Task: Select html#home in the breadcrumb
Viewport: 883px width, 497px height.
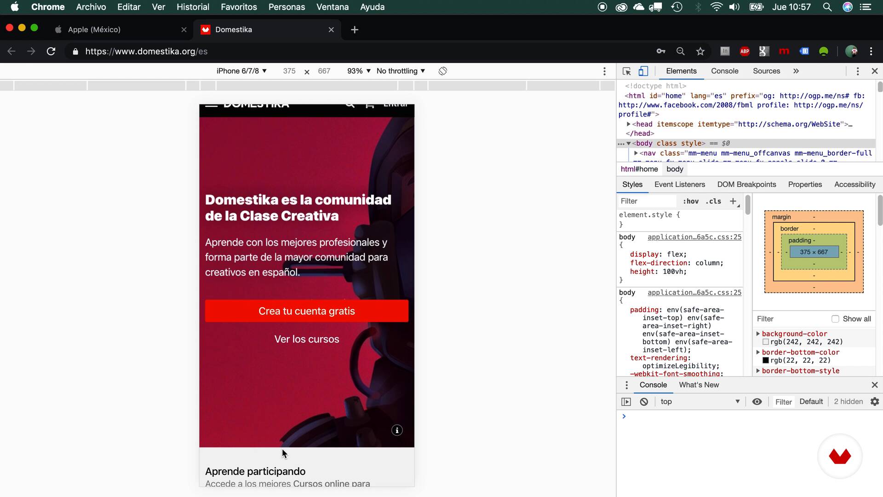Action: pyautogui.click(x=639, y=169)
